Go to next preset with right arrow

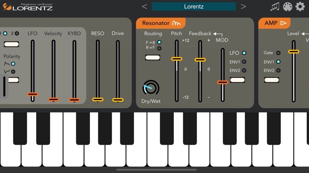pos(243,7)
